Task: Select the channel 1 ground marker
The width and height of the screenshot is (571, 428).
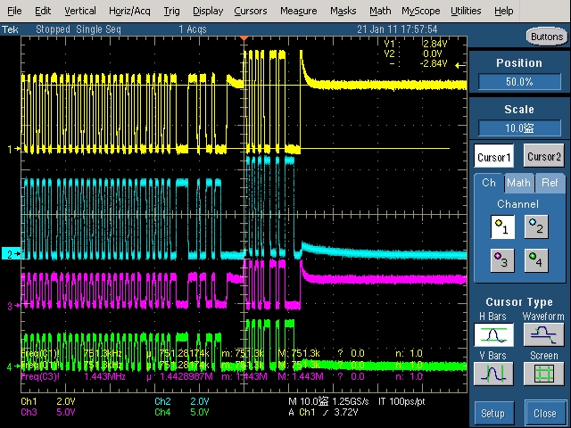Action: [x=13, y=149]
